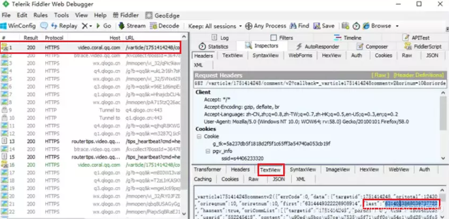Select session 16 video.coral.qq.com
449x219 pixels.
91,165
